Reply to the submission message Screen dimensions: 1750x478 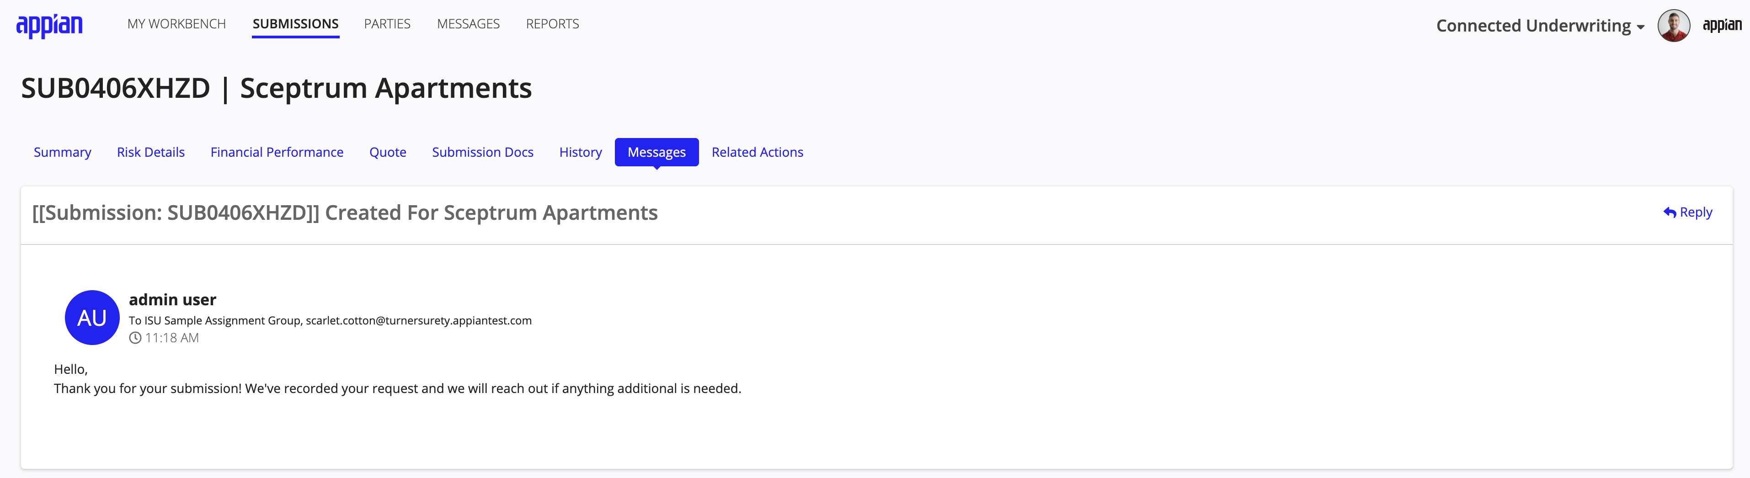click(x=1687, y=212)
